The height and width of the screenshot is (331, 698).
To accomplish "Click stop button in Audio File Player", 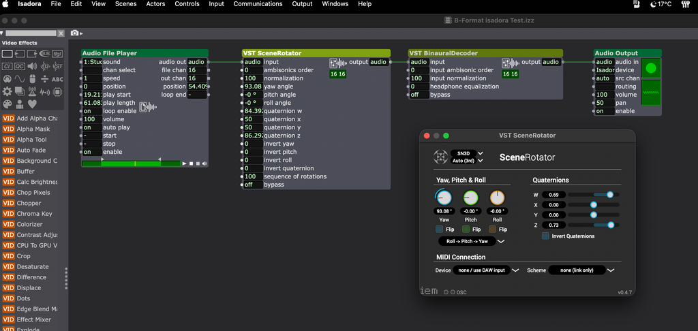I will [191, 163].
